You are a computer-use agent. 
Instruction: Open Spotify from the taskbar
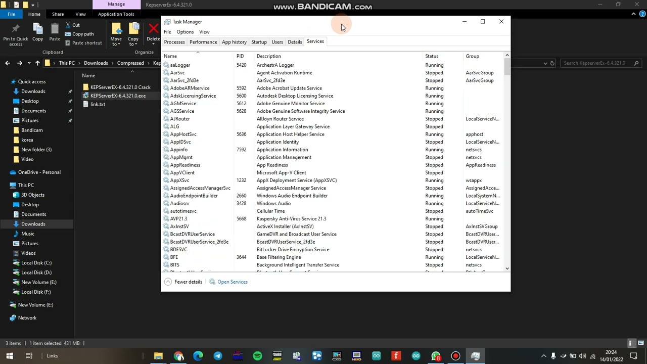257,356
